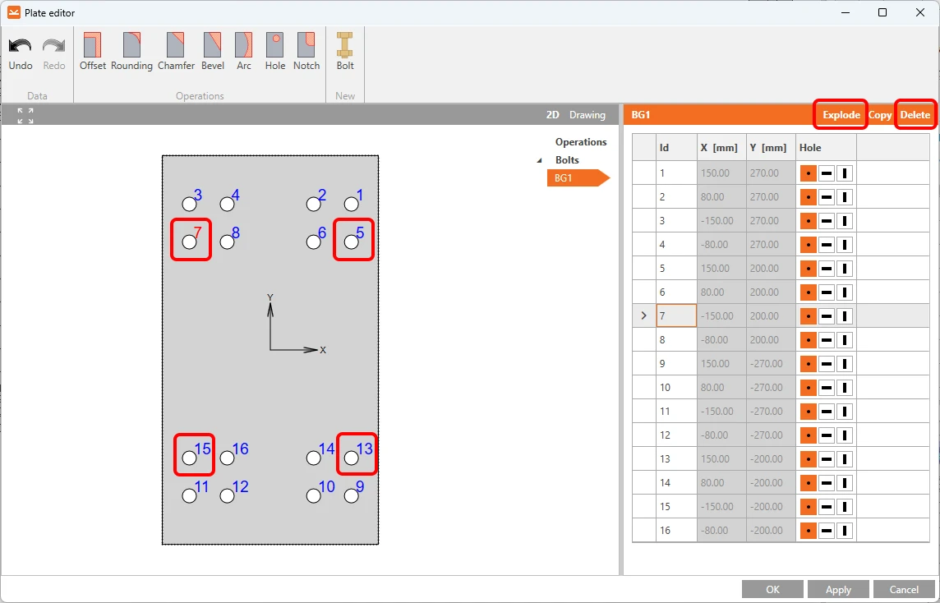Click the Operations tree heading
The height and width of the screenshot is (603, 940).
point(580,142)
